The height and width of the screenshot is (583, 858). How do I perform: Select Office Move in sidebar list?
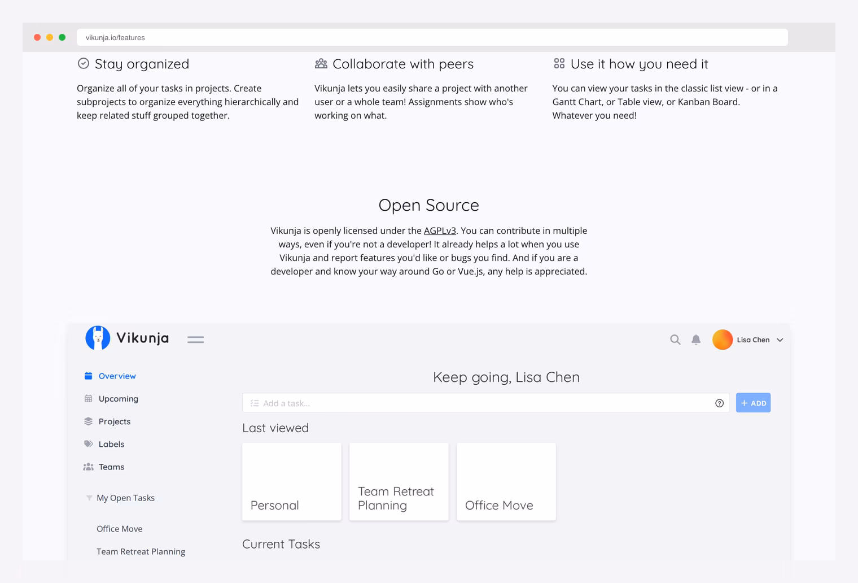click(x=120, y=529)
